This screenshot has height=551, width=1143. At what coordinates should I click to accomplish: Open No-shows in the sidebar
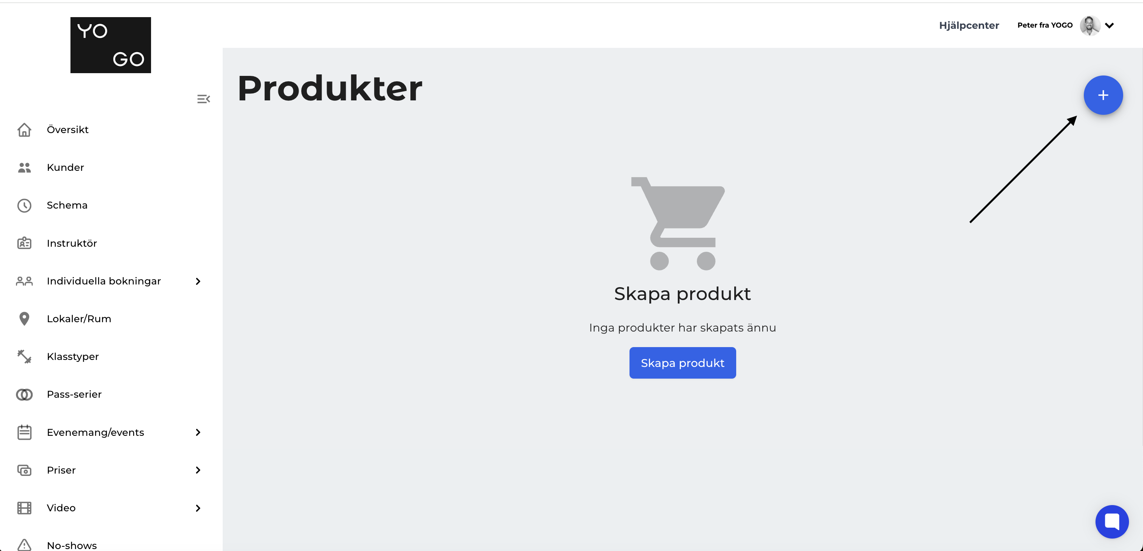pos(72,545)
